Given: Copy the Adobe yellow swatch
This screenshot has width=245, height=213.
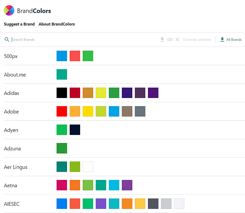Looking at the screenshot, I should coord(88,111).
